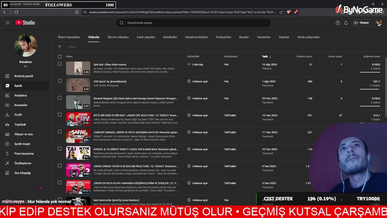Go back using the browser back arrow

pyautogui.click(x=4, y=12)
